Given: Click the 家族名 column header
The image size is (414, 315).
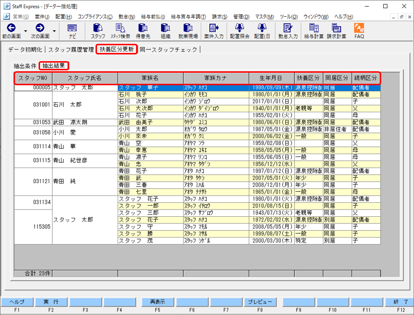Looking at the screenshot, I should pos(150,78).
